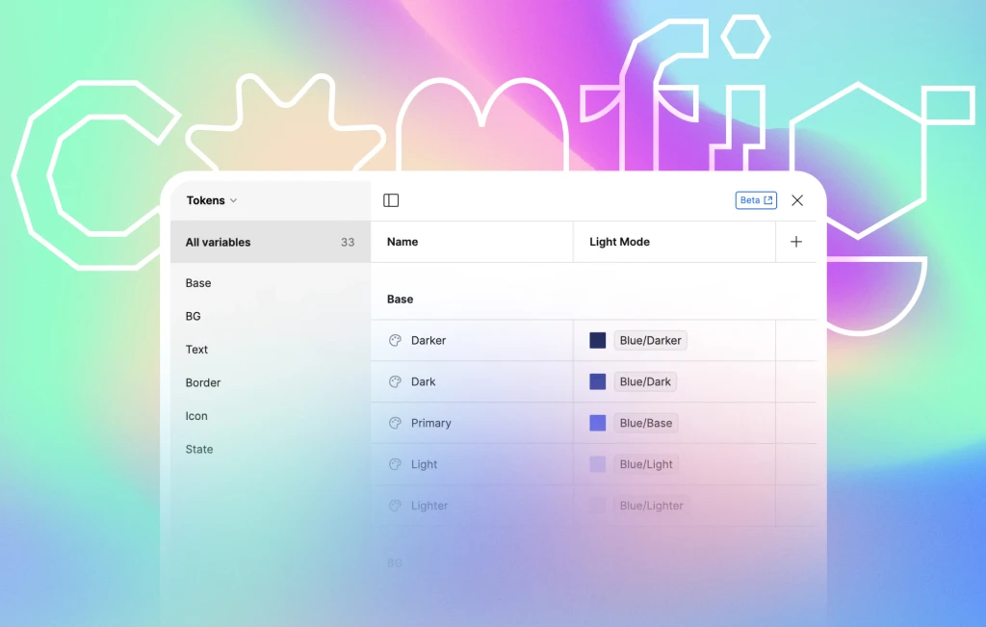Close the variables panel
Image resolution: width=986 pixels, height=627 pixels.
797,200
